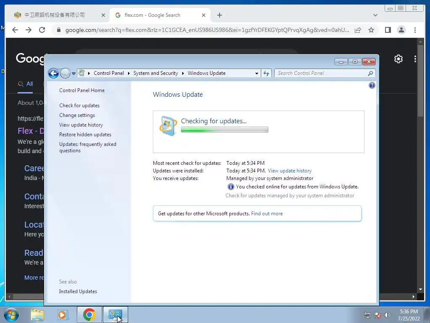Viewport: 430px width, 323px height.
Task: Open the Chrome profile menu
Action: point(401,30)
